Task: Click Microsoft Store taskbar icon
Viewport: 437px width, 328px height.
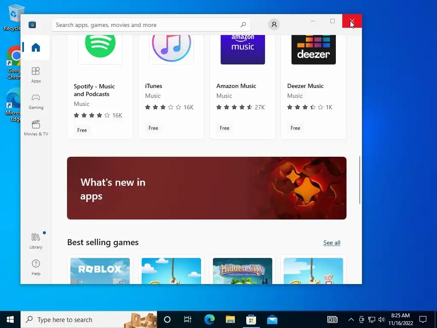Action: pos(251,319)
